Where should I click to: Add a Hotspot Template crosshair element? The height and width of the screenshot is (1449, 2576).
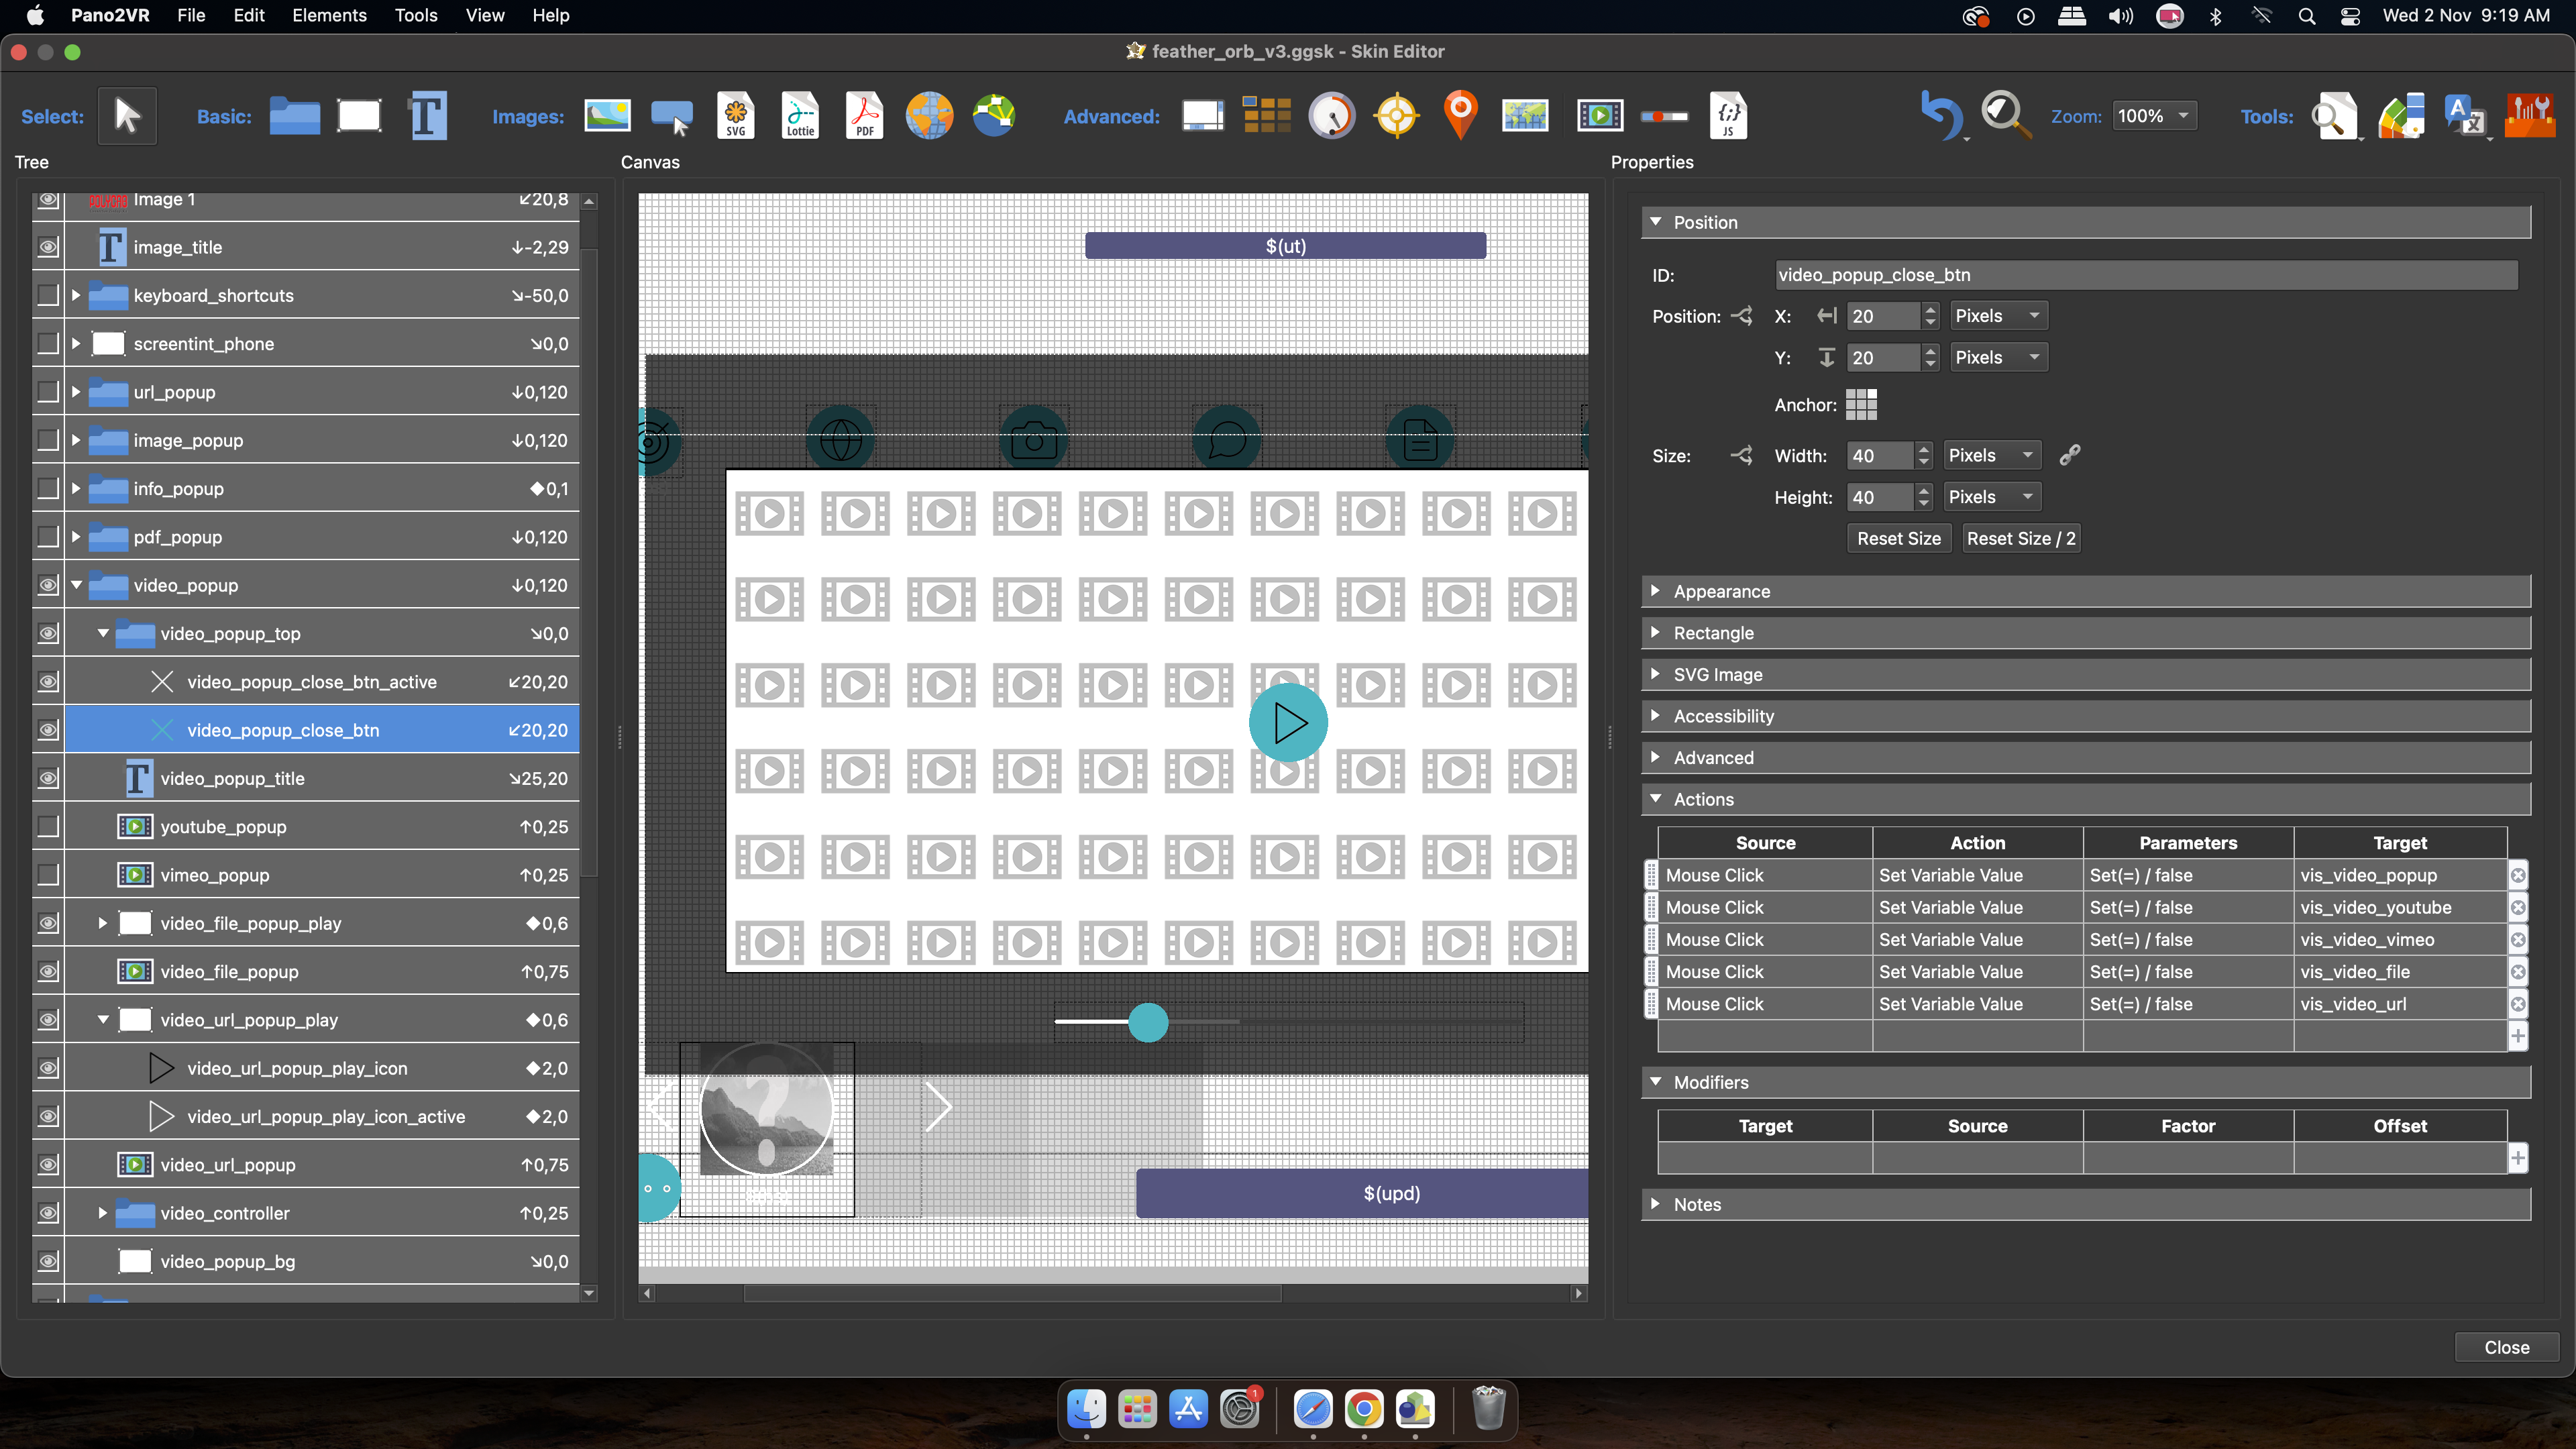[x=1397, y=116]
